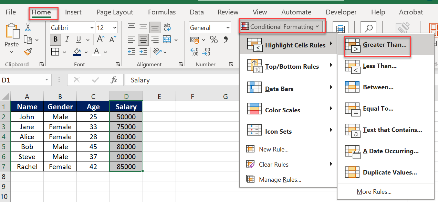Viewport: 438px width, 202px height.
Task: Choose the Between... rule
Action: 386,87
